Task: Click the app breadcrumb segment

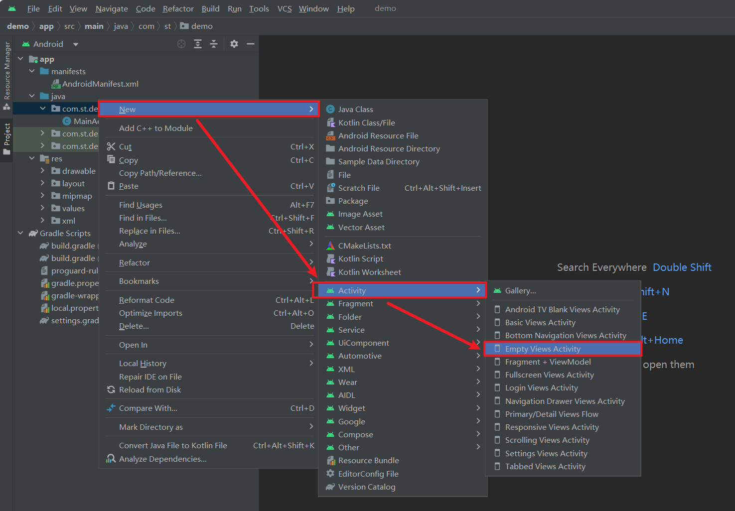Action: [x=46, y=26]
